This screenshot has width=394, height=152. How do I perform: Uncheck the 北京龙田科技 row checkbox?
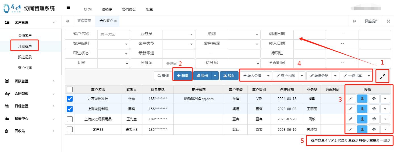tap(70, 99)
